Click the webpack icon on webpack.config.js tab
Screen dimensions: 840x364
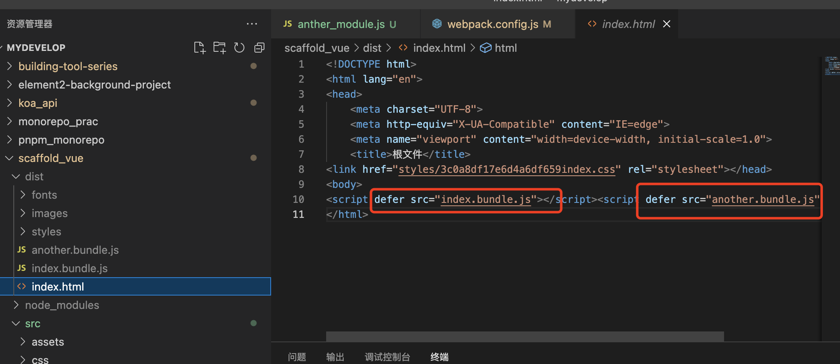point(437,24)
